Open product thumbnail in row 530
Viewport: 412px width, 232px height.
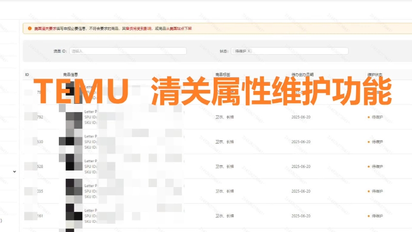(x=74, y=142)
